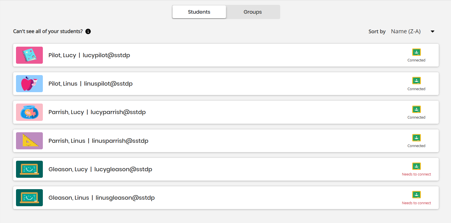This screenshot has width=451, height=223.
Task: Click Lucy Gleason's chalkboard avatar
Action: (x=29, y=169)
